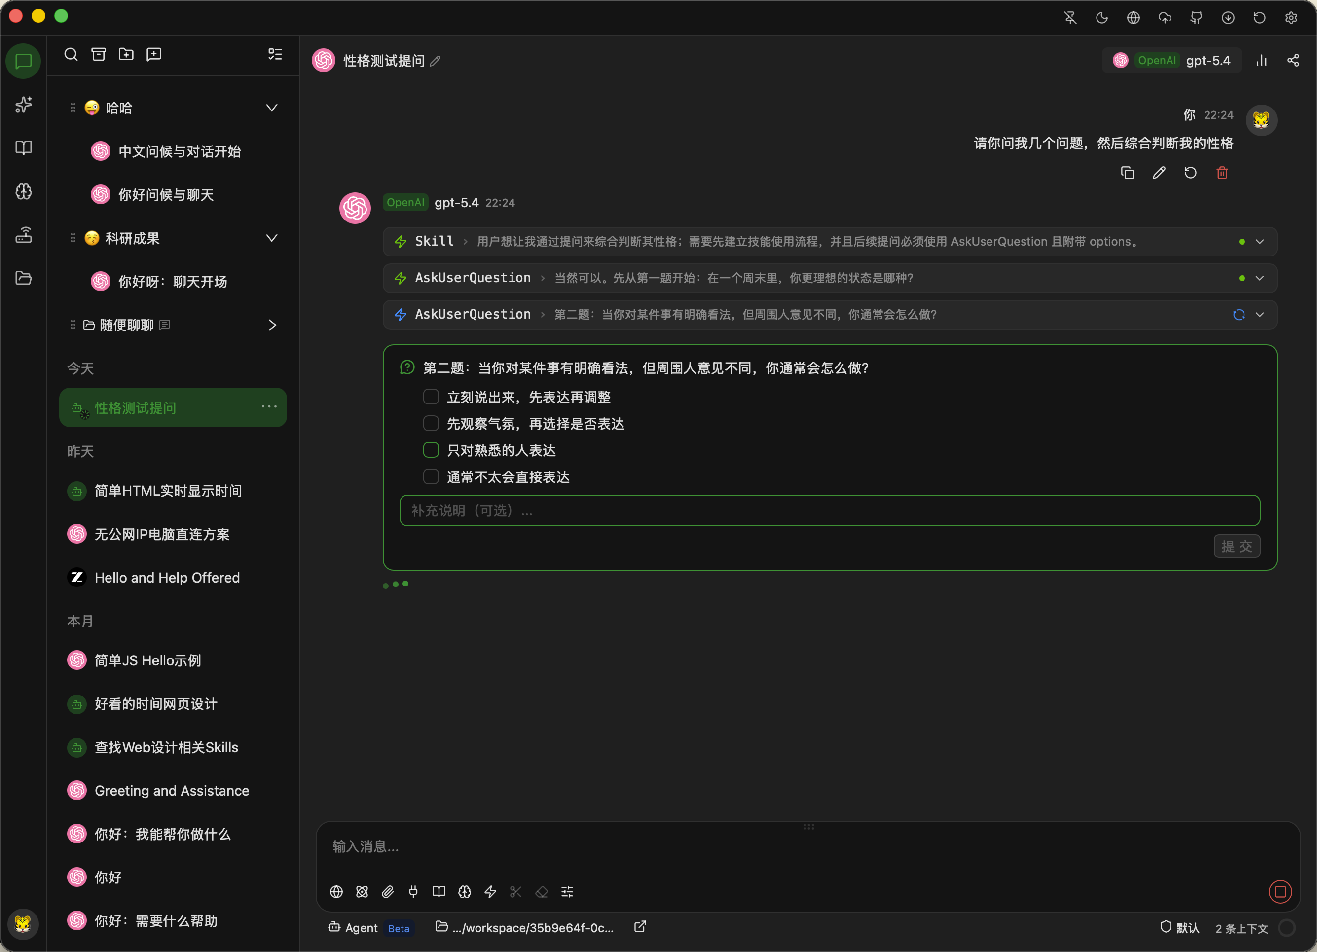Check option 通常不太会直接表达

[x=431, y=477]
